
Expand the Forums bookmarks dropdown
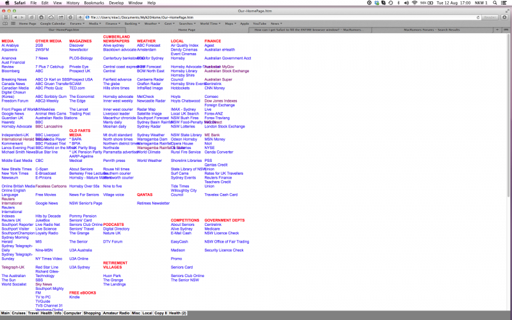(x=77, y=24)
